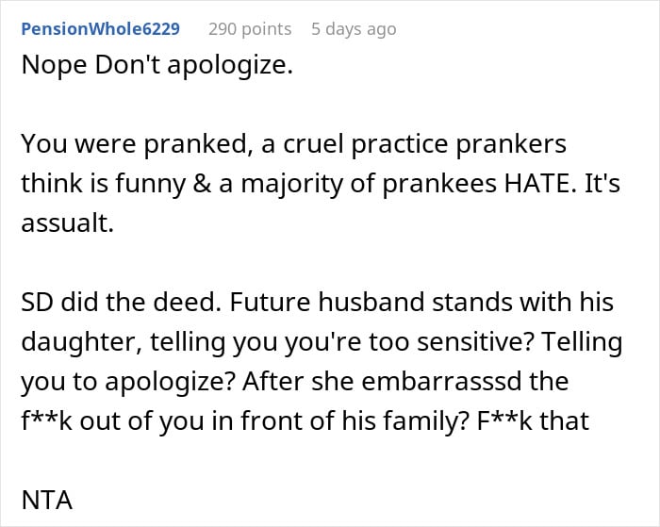Click 'think is funny' phrase
This screenshot has width=660, height=527.
coord(103,183)
